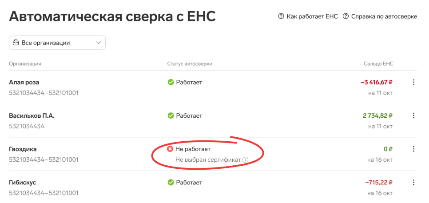Click chevron arrow in organizations filter
This screenshot has height=203, width=429.
99,43
